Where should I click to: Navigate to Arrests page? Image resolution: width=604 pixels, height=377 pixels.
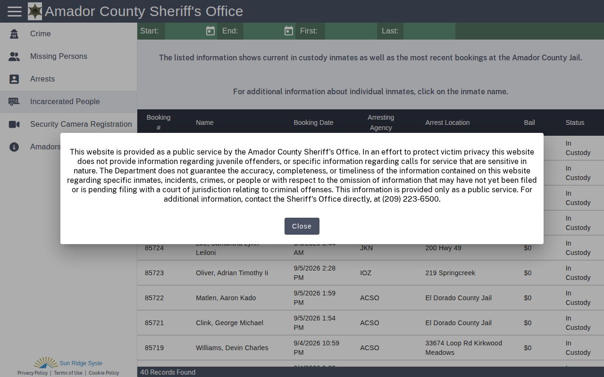tap(68, 79)
